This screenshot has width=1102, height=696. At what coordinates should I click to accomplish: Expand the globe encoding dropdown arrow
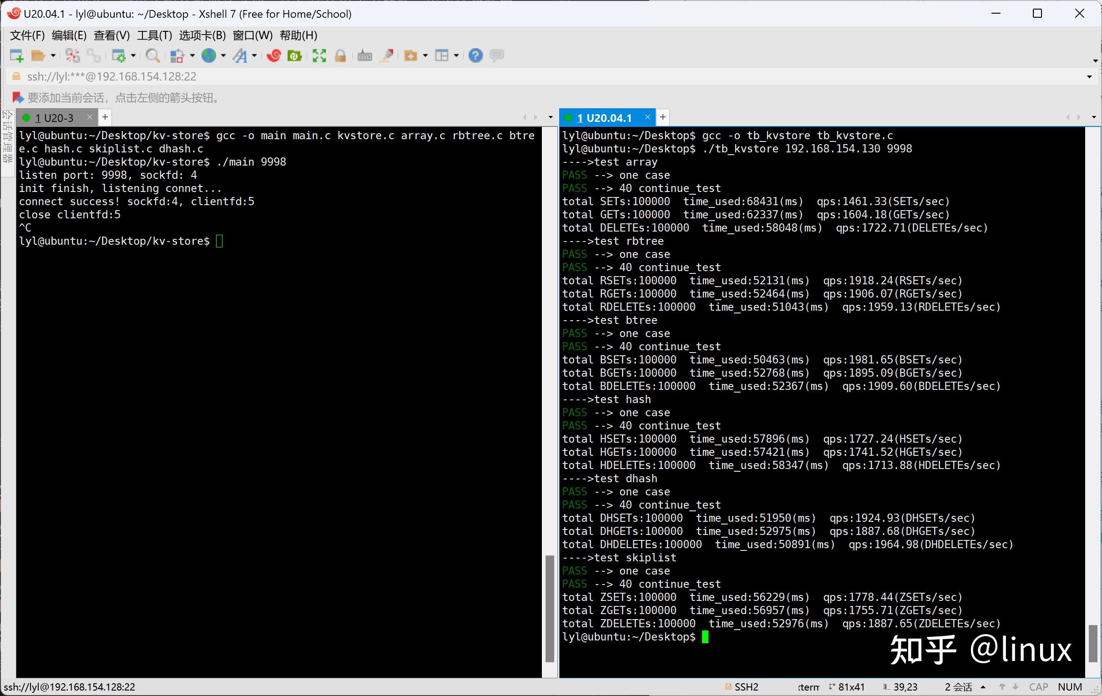tap(223, 56)
